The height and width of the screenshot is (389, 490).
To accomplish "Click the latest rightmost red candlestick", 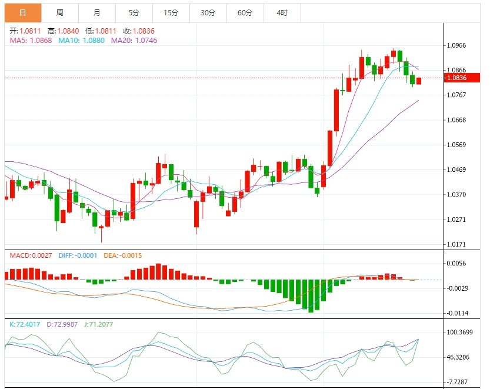I will click(x=419, y=81).
